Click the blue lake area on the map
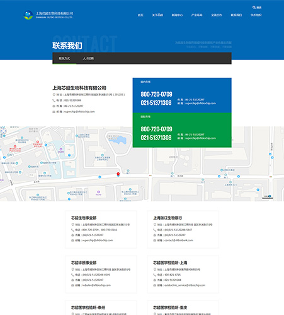 coord(119,140)
